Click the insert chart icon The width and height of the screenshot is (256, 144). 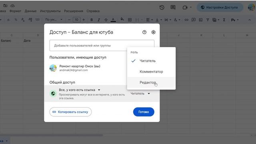[x=201, y=20]
